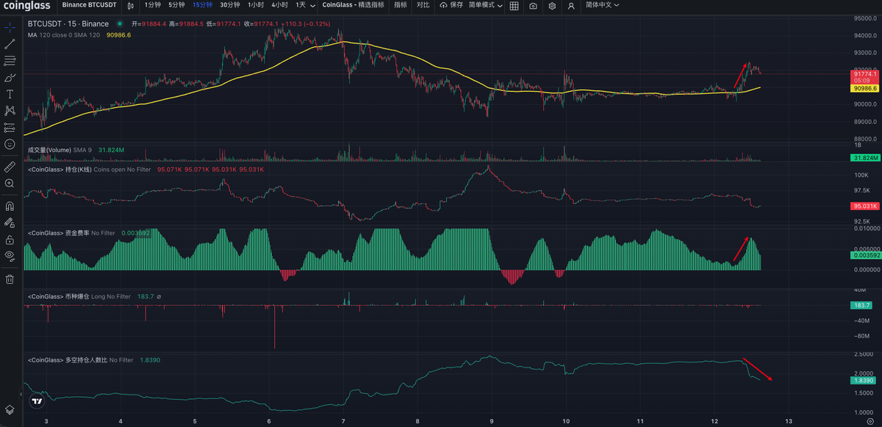Toggle magnet mode for drawings
This screenshot has height=427, width=882.
pyautogui.click(x=10, y=207)
